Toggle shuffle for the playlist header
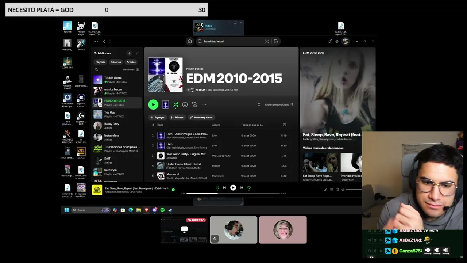Image resolution: width=467 pixels, height=263 pixels. pos(175,104)
